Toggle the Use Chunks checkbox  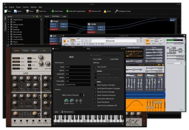[x=96, y=67]
